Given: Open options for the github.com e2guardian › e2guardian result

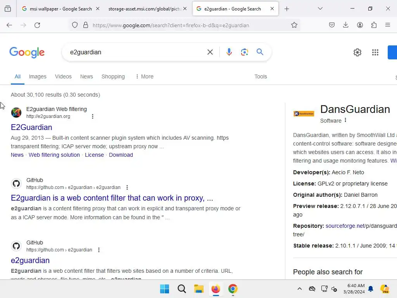Looking at the screenshot, I should point(127,187).
